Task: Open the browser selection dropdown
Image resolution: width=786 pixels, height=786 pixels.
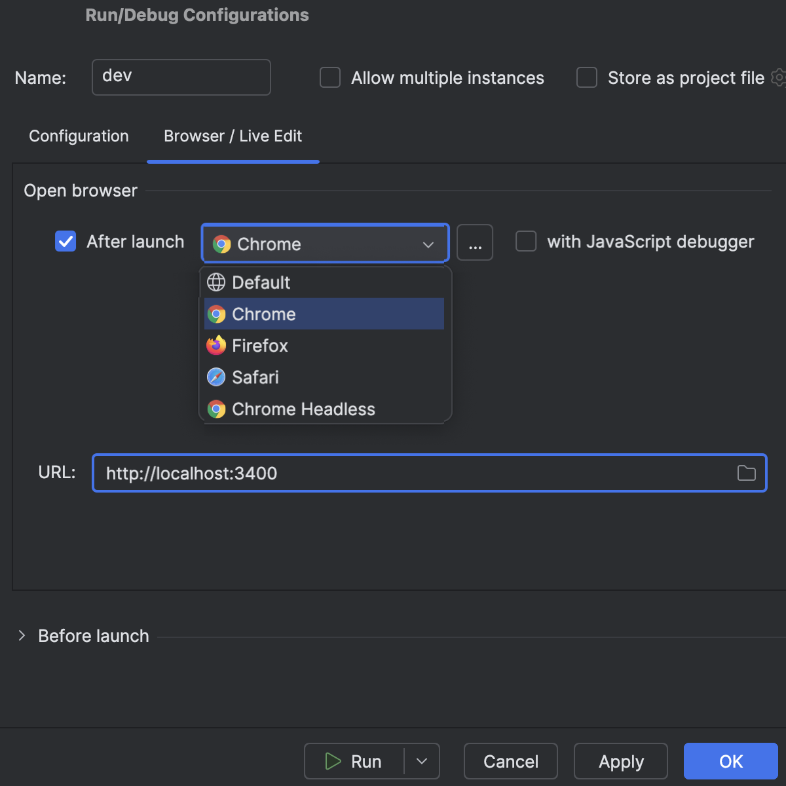Action: click(428, 243)
